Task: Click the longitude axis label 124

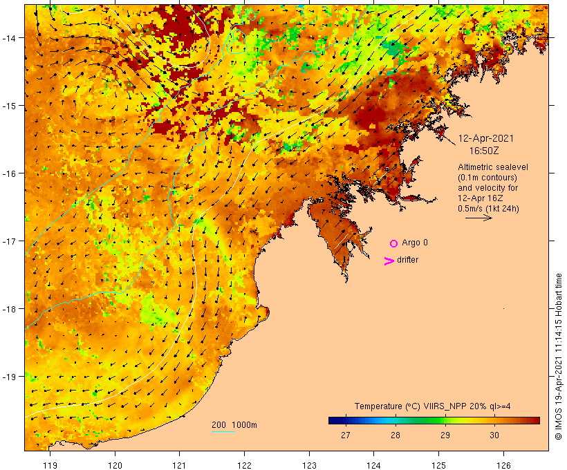Action: (x=373, y=465)
